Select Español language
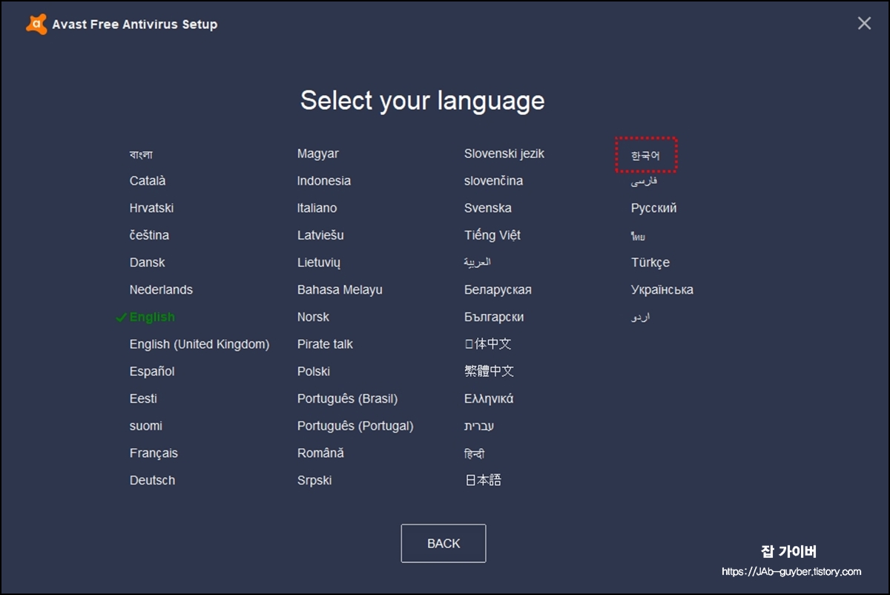Screen dimensions: 890x595 coord(152,372)
